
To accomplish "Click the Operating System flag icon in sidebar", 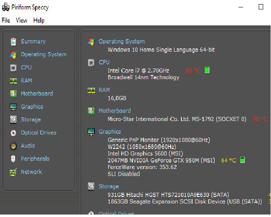I will click(13, 55).
